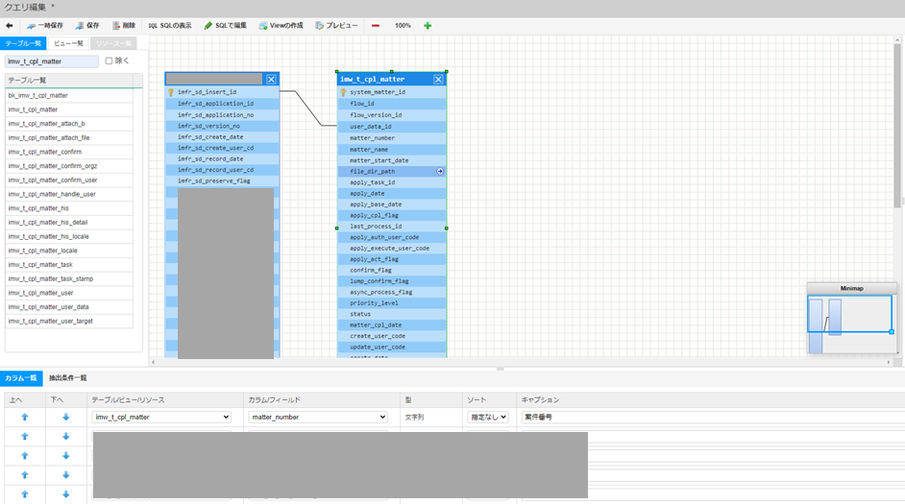Move matter_number row down with first down arrow
Screen dimensions: 905x504
coord(65,417)
